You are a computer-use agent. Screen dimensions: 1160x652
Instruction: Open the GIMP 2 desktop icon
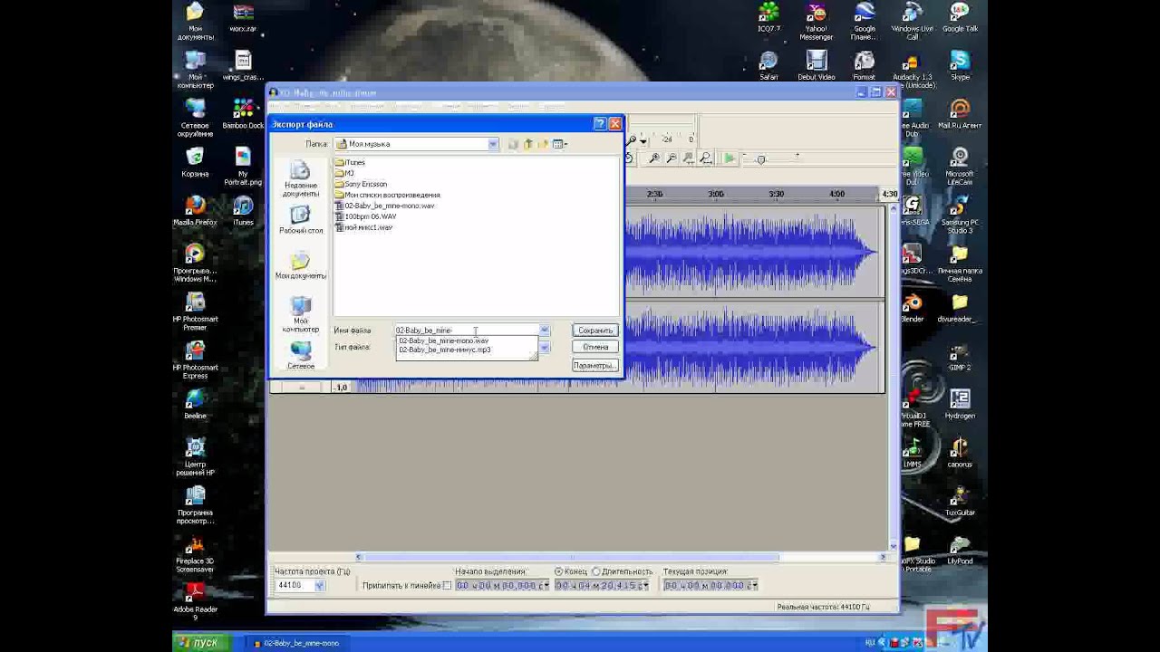(x=960, y=357)
